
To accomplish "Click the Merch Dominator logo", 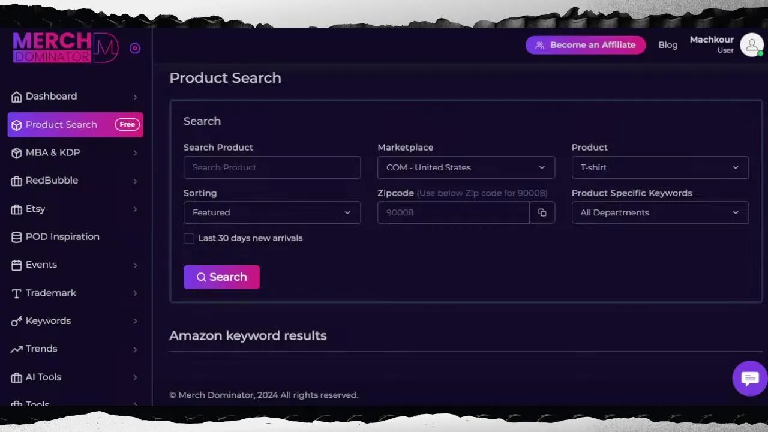I will [x=65, y=47].
